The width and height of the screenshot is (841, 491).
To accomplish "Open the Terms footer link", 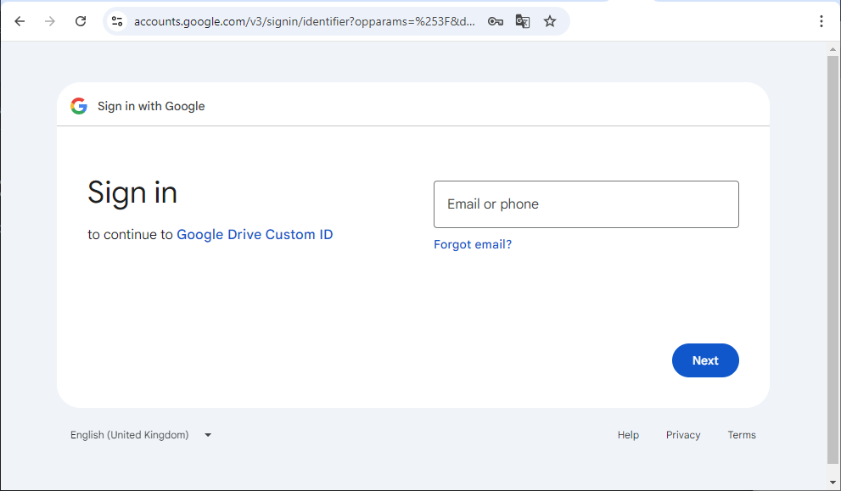I will (742, 435).
